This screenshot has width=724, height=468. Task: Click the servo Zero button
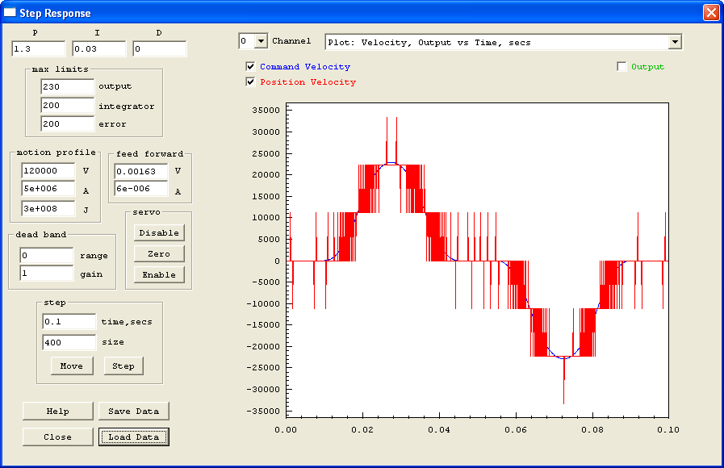159,254
